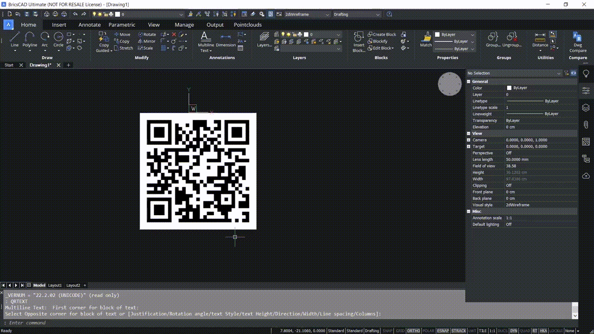Click the Distance measuring tool

point(540,39)
